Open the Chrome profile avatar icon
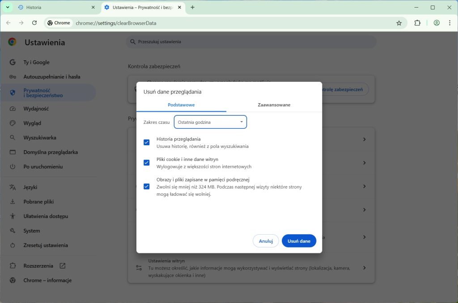 click(x=437, y=23)
